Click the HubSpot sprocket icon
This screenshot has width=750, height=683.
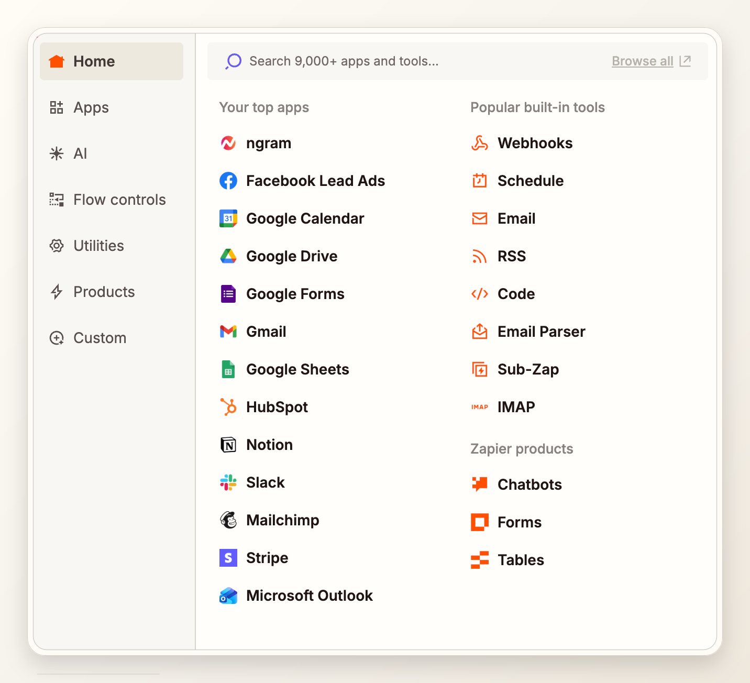coord(228,407)
